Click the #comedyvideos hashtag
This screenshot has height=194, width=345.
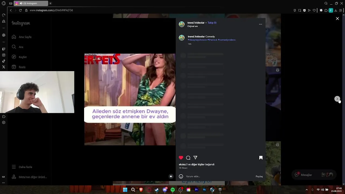click(x=227, y=40)
